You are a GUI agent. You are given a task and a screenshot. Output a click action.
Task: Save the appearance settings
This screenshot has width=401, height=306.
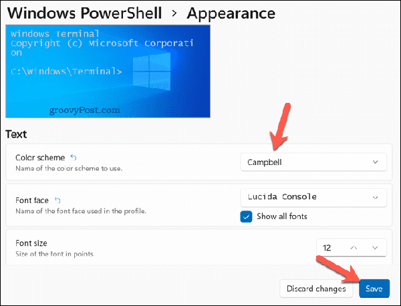point(374,289)
